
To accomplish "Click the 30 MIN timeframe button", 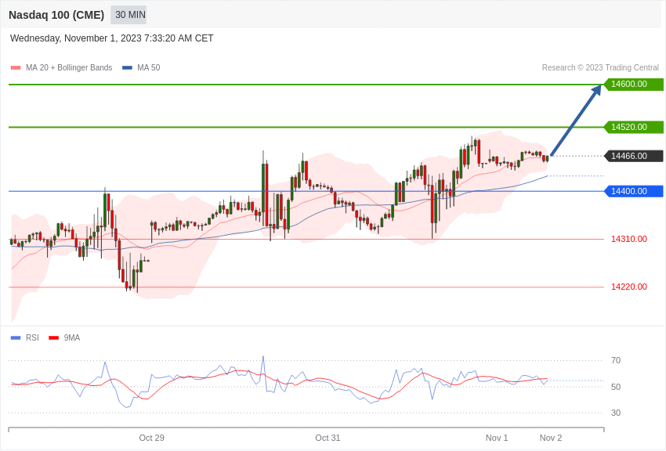I will [128, 15].
